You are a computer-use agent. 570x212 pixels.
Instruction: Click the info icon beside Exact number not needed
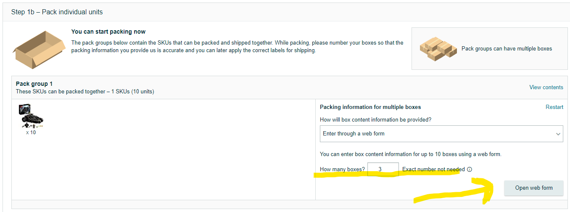pos(470,170)
